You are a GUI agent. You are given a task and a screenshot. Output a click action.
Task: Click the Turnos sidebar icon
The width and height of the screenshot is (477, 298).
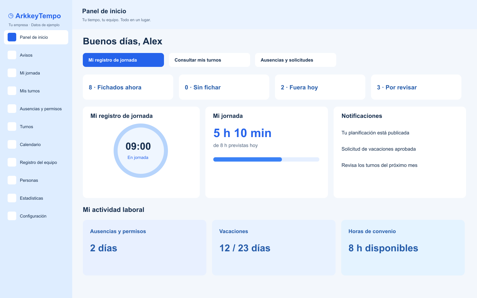[12, 126]
